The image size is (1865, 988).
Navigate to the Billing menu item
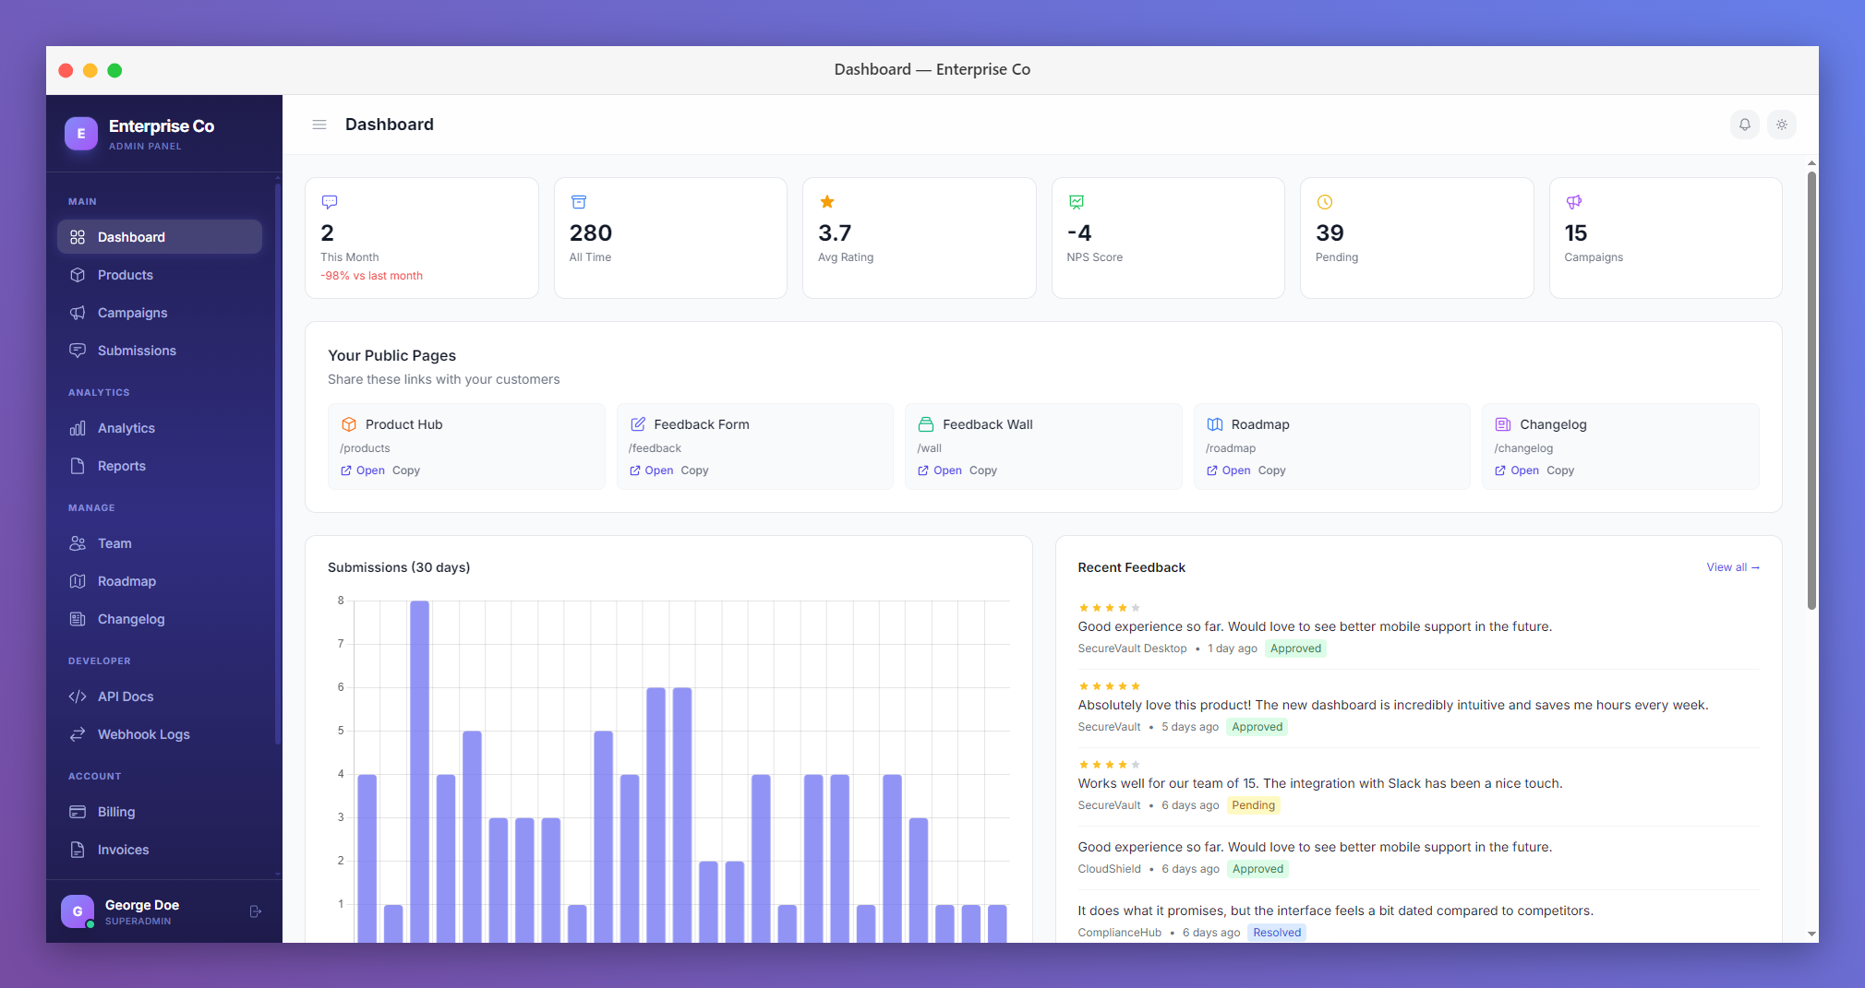coord(115,812)
